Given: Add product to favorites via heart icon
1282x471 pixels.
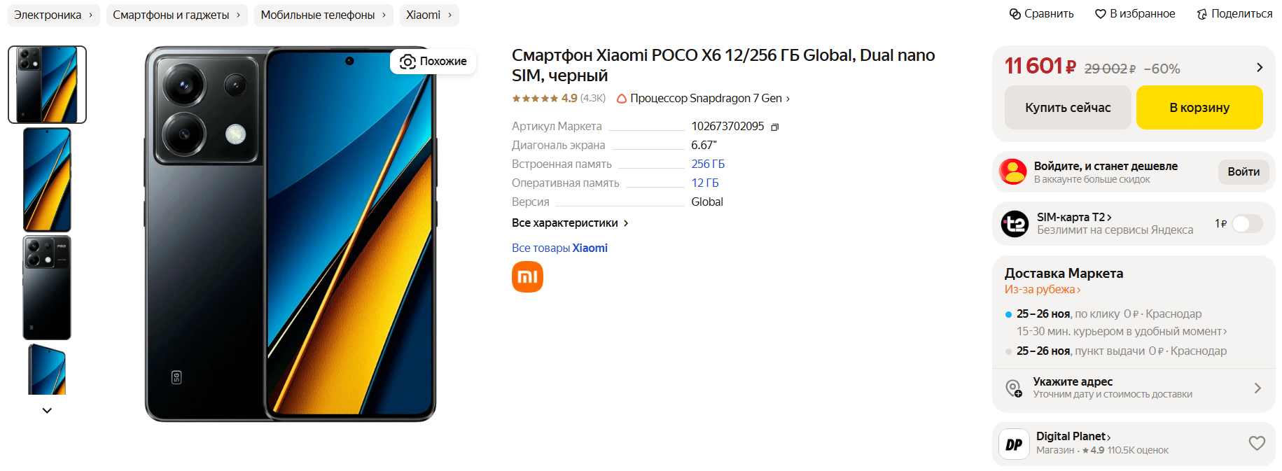Looking at the screenshot, I should tap(1100, 14).
